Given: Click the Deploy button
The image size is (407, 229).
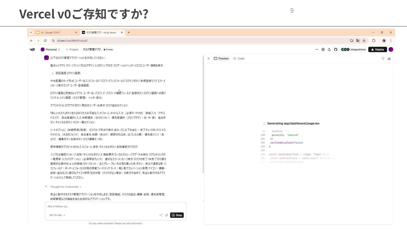Looking at the screenshot, I should 378,49.
